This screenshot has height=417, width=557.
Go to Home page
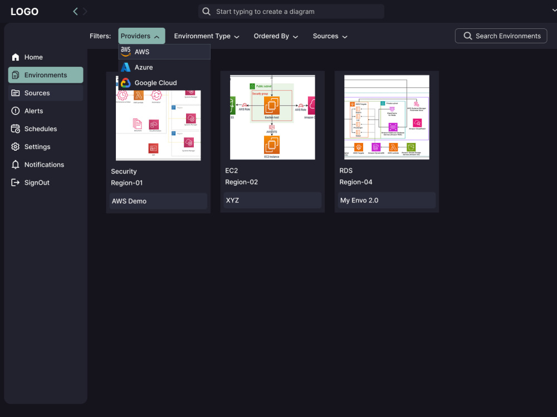pos(46,57)
